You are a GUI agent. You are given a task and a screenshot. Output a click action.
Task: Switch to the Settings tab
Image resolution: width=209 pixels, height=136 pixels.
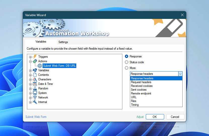pyautogui.click(x=63, y=42)
